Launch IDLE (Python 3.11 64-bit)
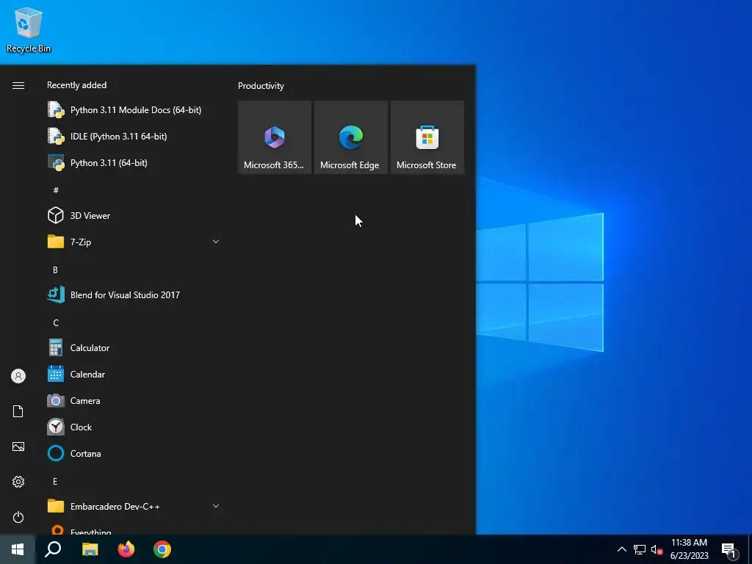Screen dimensions: 752x564 [134, 136]
